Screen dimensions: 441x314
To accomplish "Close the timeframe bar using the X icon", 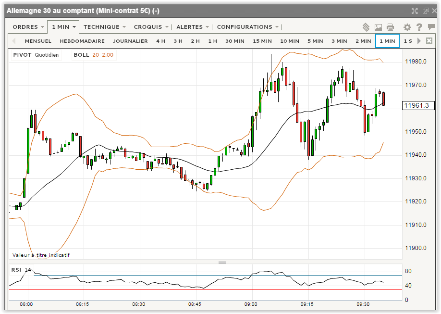I will click(429, 41).
